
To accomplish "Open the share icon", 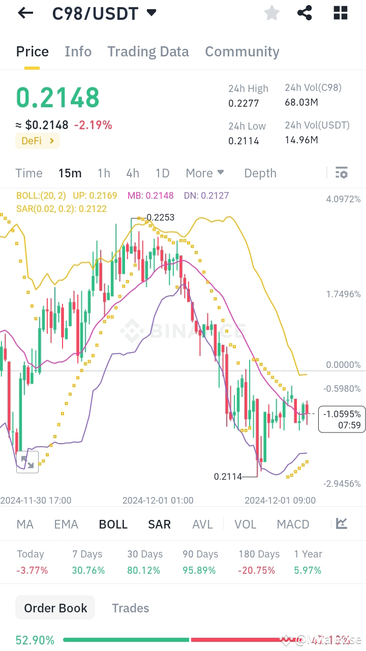I will (x=304, y=13).
